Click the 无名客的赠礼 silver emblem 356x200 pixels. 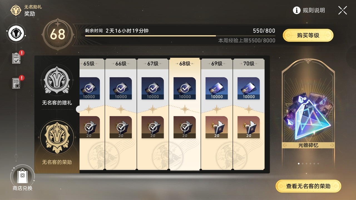tap(57, 81)
